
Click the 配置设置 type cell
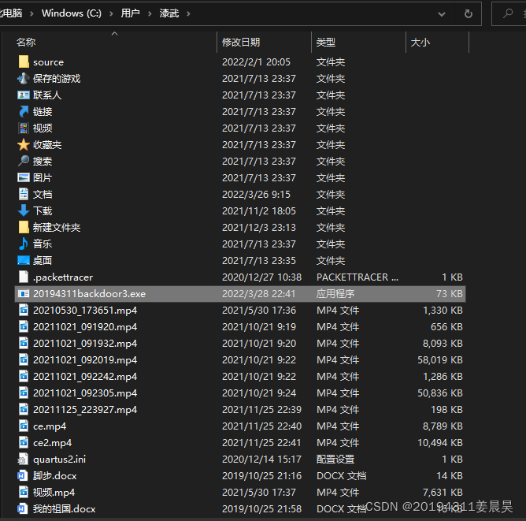coord(335,460)
